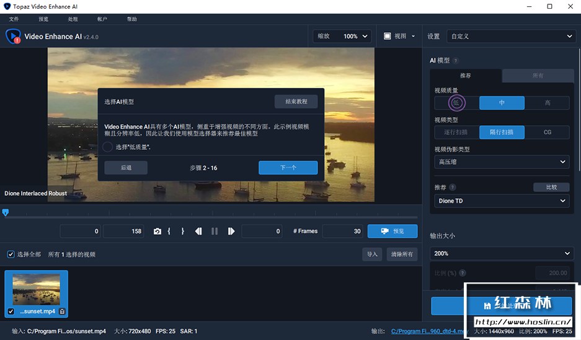Select the sunset.mp4 video thumbnail

coord(37,294)
